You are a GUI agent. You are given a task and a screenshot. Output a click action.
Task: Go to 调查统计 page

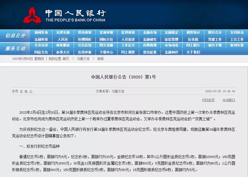pos(193,33)
